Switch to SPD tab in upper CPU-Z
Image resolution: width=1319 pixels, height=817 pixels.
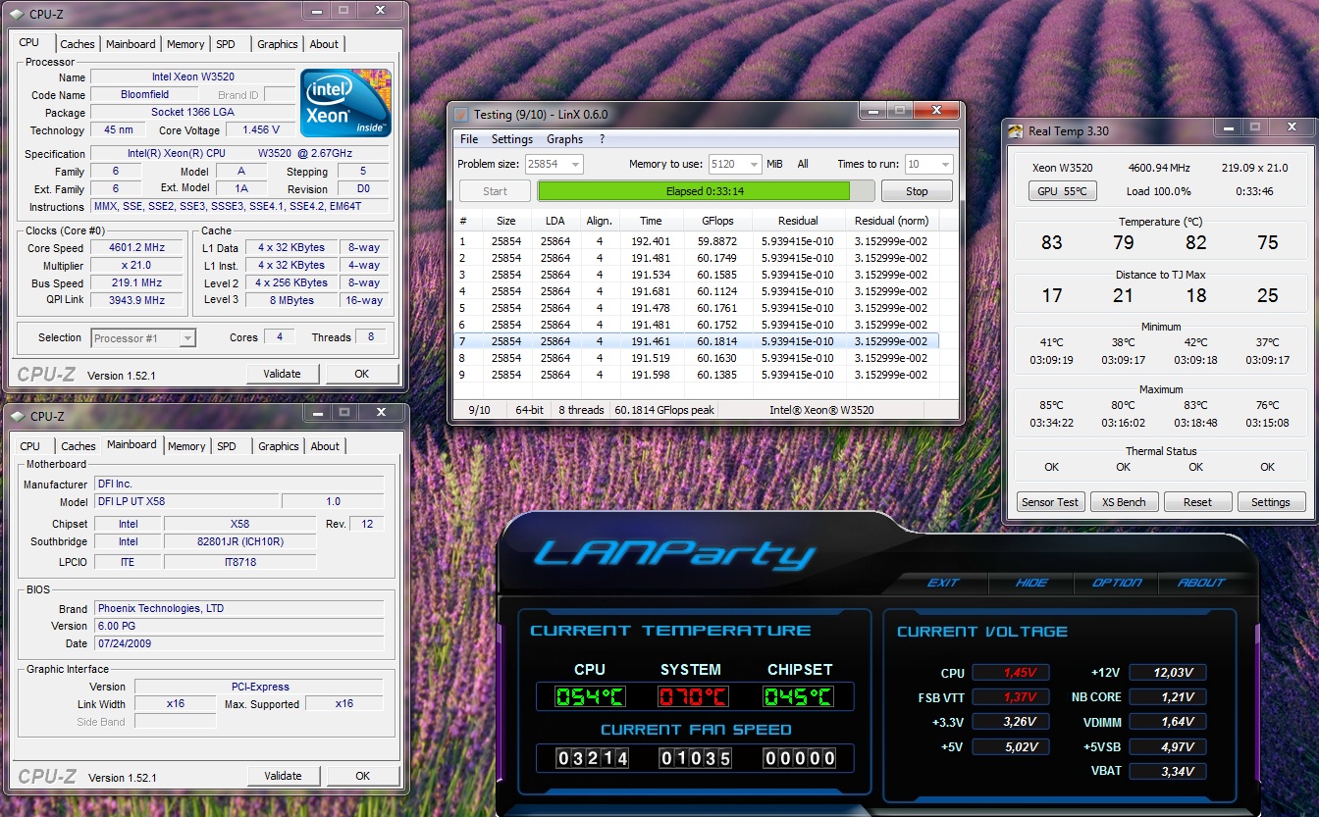pos(226,44)
